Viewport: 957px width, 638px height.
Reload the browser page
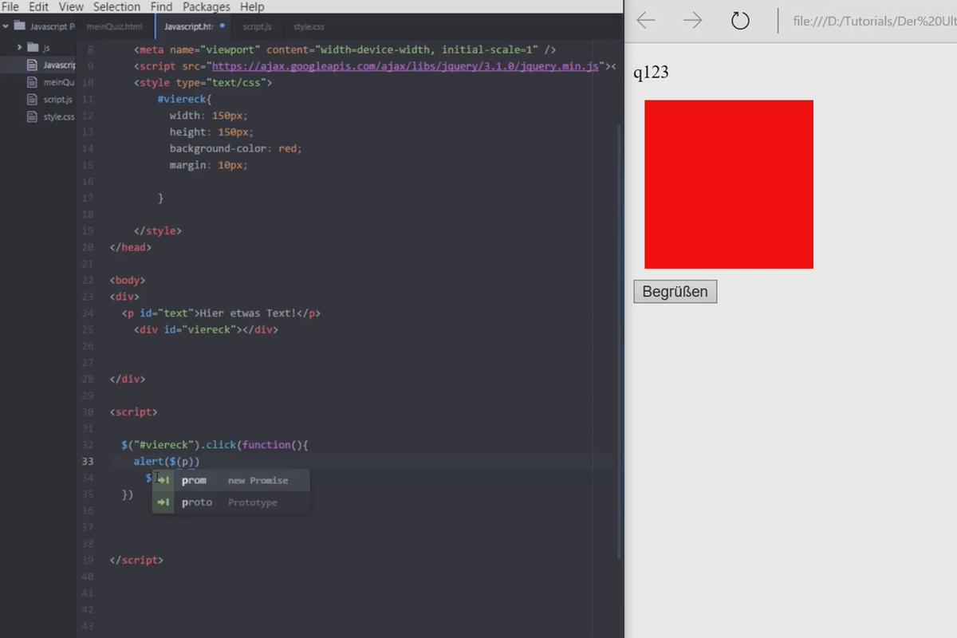(740, 21)
